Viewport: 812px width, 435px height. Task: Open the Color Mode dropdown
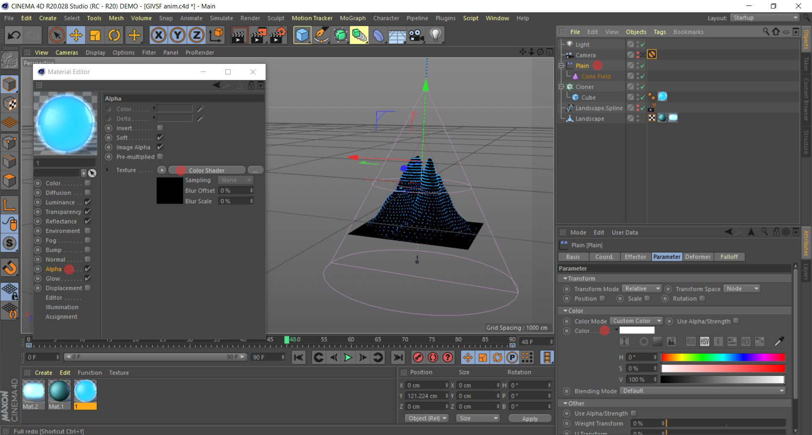[x=636, y=321]
